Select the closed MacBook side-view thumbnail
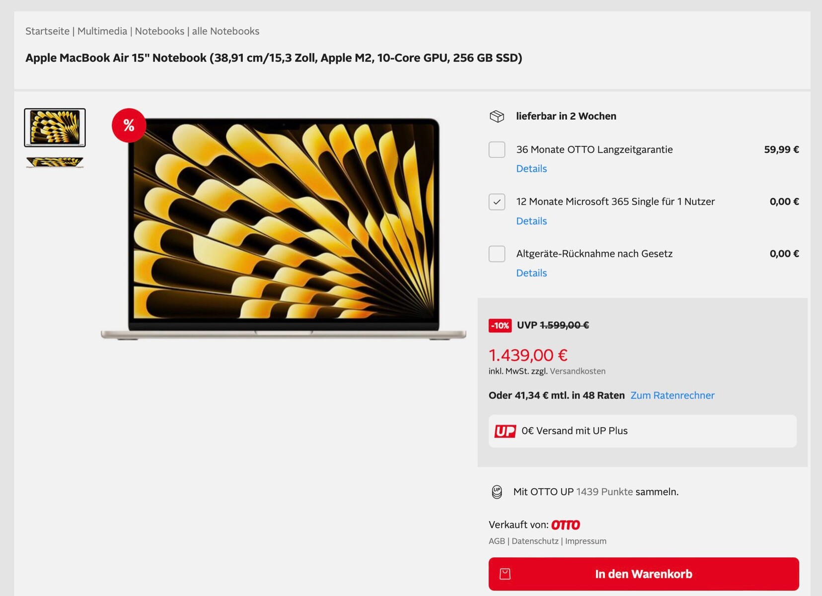The width and height of the screenshot is (822, 596). [55, 162]
